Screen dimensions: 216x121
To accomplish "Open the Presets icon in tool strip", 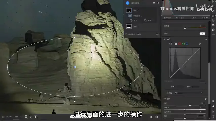I will tap(213, 30).
